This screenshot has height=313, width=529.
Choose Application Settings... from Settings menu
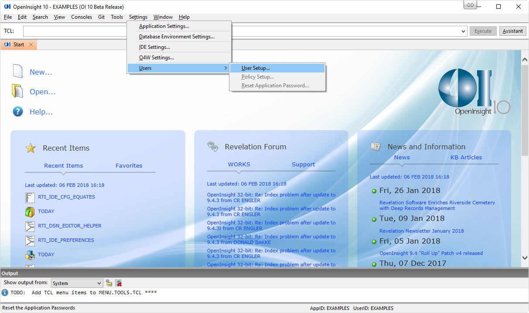point(179,26)
